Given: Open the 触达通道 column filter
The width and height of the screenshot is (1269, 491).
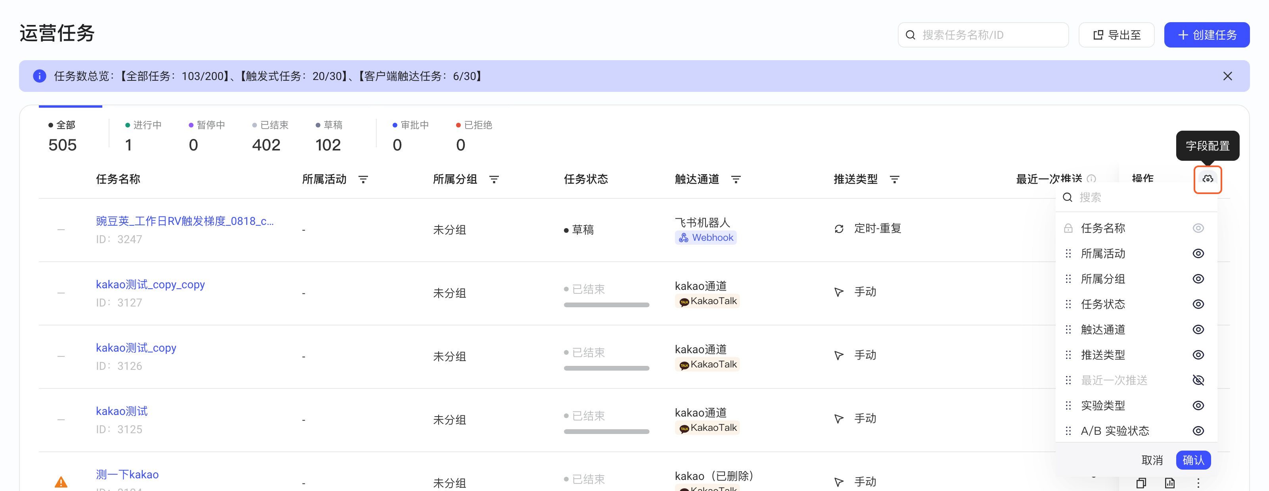Looking at the screenshot, I should click(736, 180).
